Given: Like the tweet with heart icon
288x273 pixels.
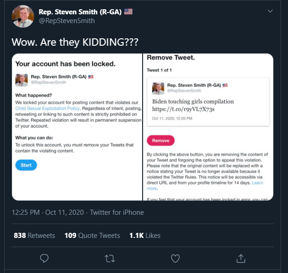Looking at the screenshot, I should 175,258.
